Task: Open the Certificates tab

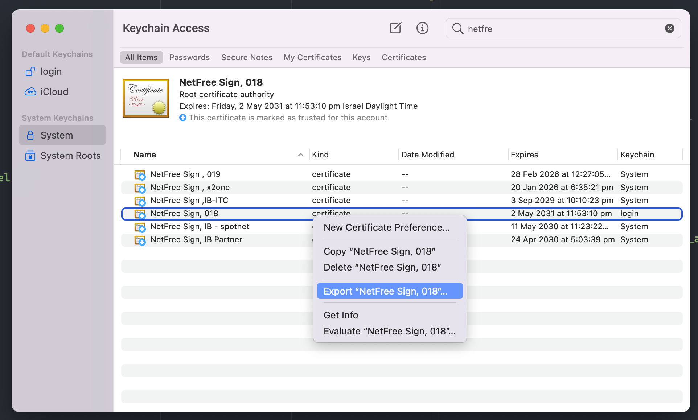Action: pyautogui.click(x=404, y=57)
